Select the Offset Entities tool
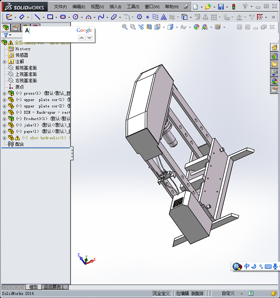Image resolution: width=280 pixels, height=298 pixels. tap(197, 17)
